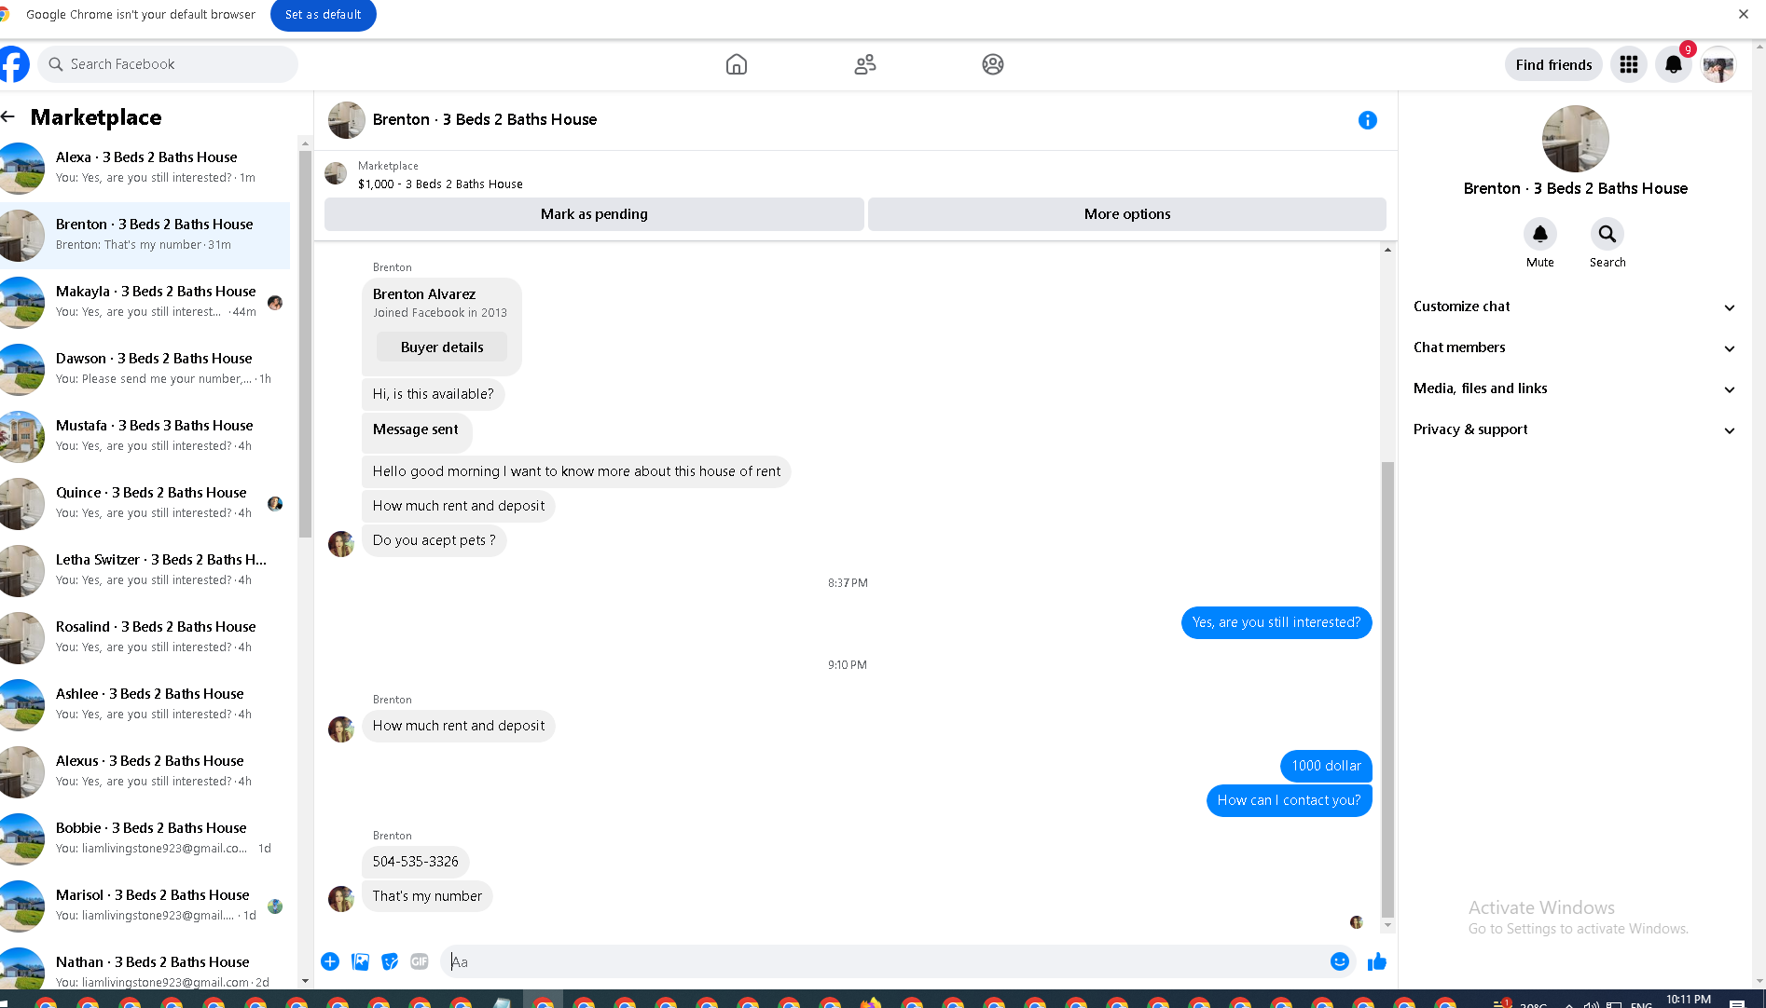Click the Facebook logo icon

coord(14,64)
